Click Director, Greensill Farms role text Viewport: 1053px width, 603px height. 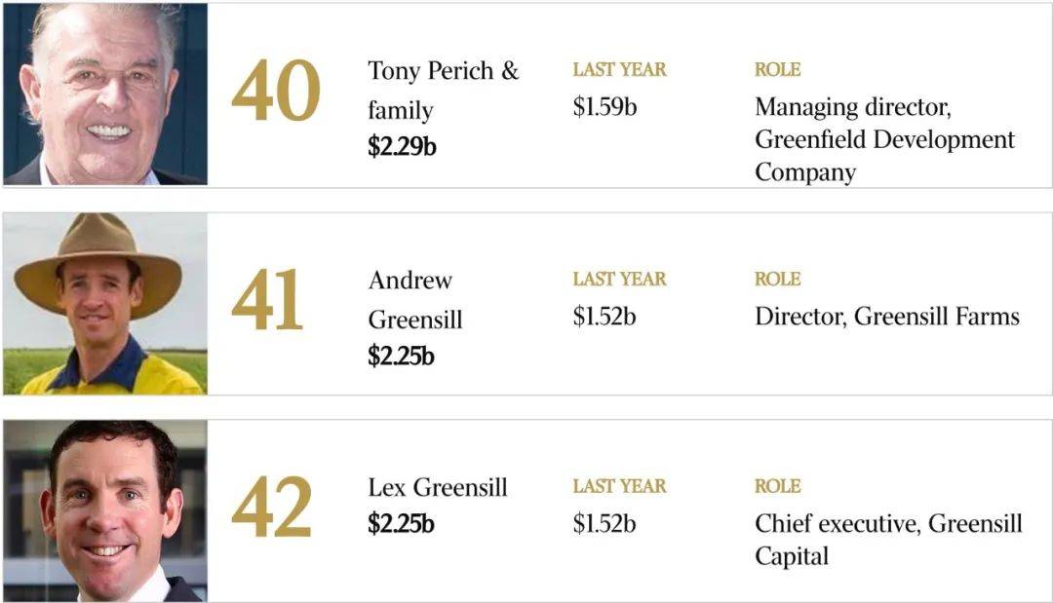point(886,316)
